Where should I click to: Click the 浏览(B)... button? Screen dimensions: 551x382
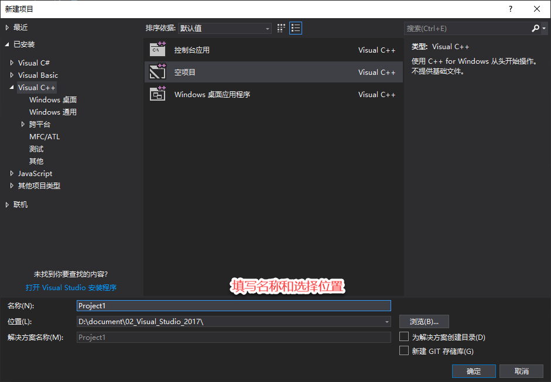pyautogui.click(x=424, y=322)
